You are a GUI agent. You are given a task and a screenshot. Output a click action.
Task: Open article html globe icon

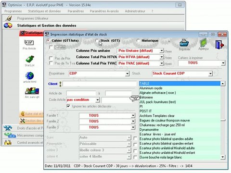tap(29, 76)
